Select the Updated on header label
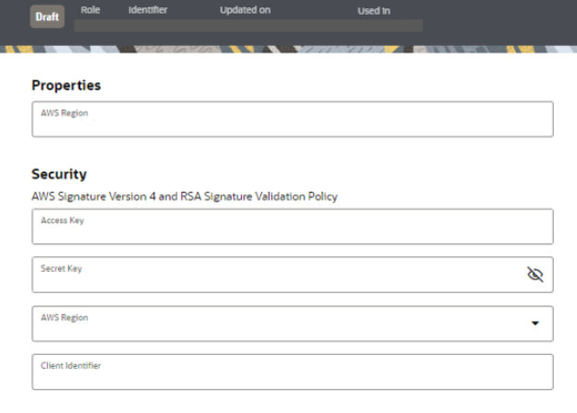This screenshot has height=413, width=577. 245,10
